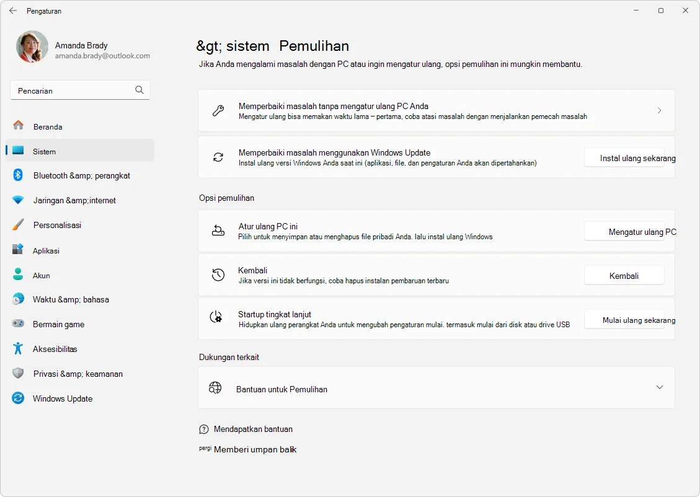The width and height of the screenshot is (700, 497).
Task: Click the Kembali clock history icon
Action: [218, 275]
